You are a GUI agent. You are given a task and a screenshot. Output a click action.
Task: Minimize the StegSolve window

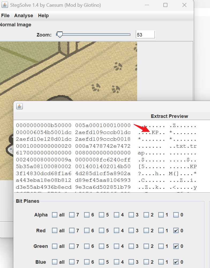pos(147,5)
